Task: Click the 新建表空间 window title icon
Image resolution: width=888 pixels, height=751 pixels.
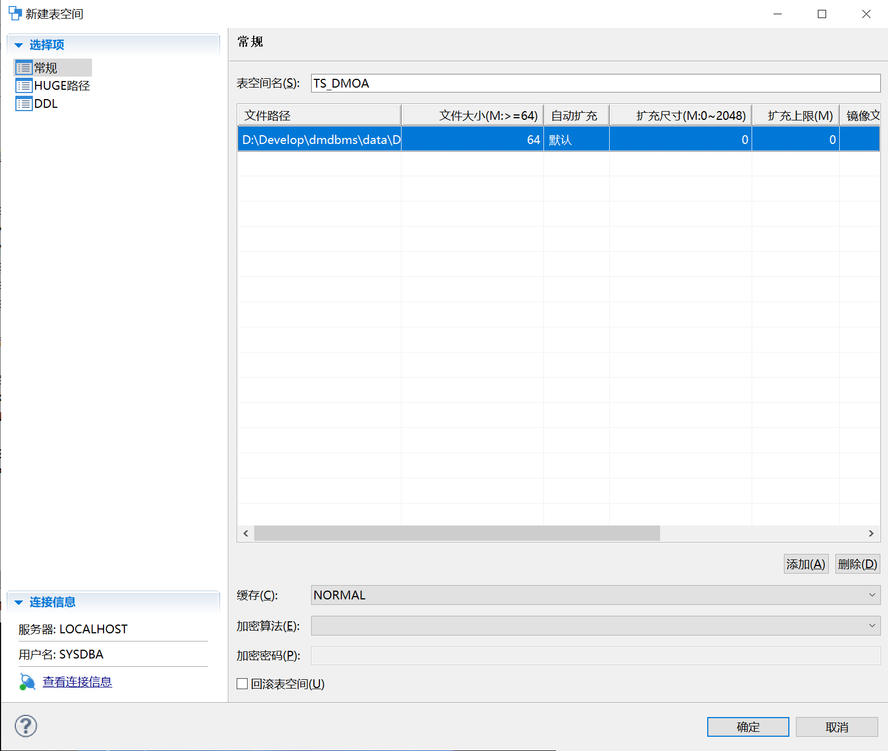Action: tap(15, 14)
